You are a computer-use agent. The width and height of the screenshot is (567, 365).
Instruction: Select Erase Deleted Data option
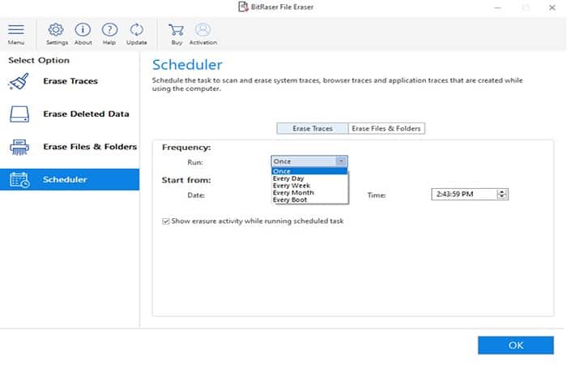tap(70, 114)
